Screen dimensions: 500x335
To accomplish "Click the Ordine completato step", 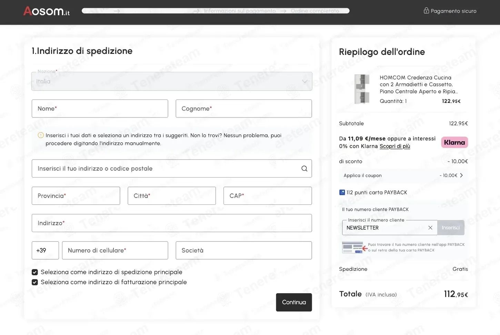I will pos(315,11).
